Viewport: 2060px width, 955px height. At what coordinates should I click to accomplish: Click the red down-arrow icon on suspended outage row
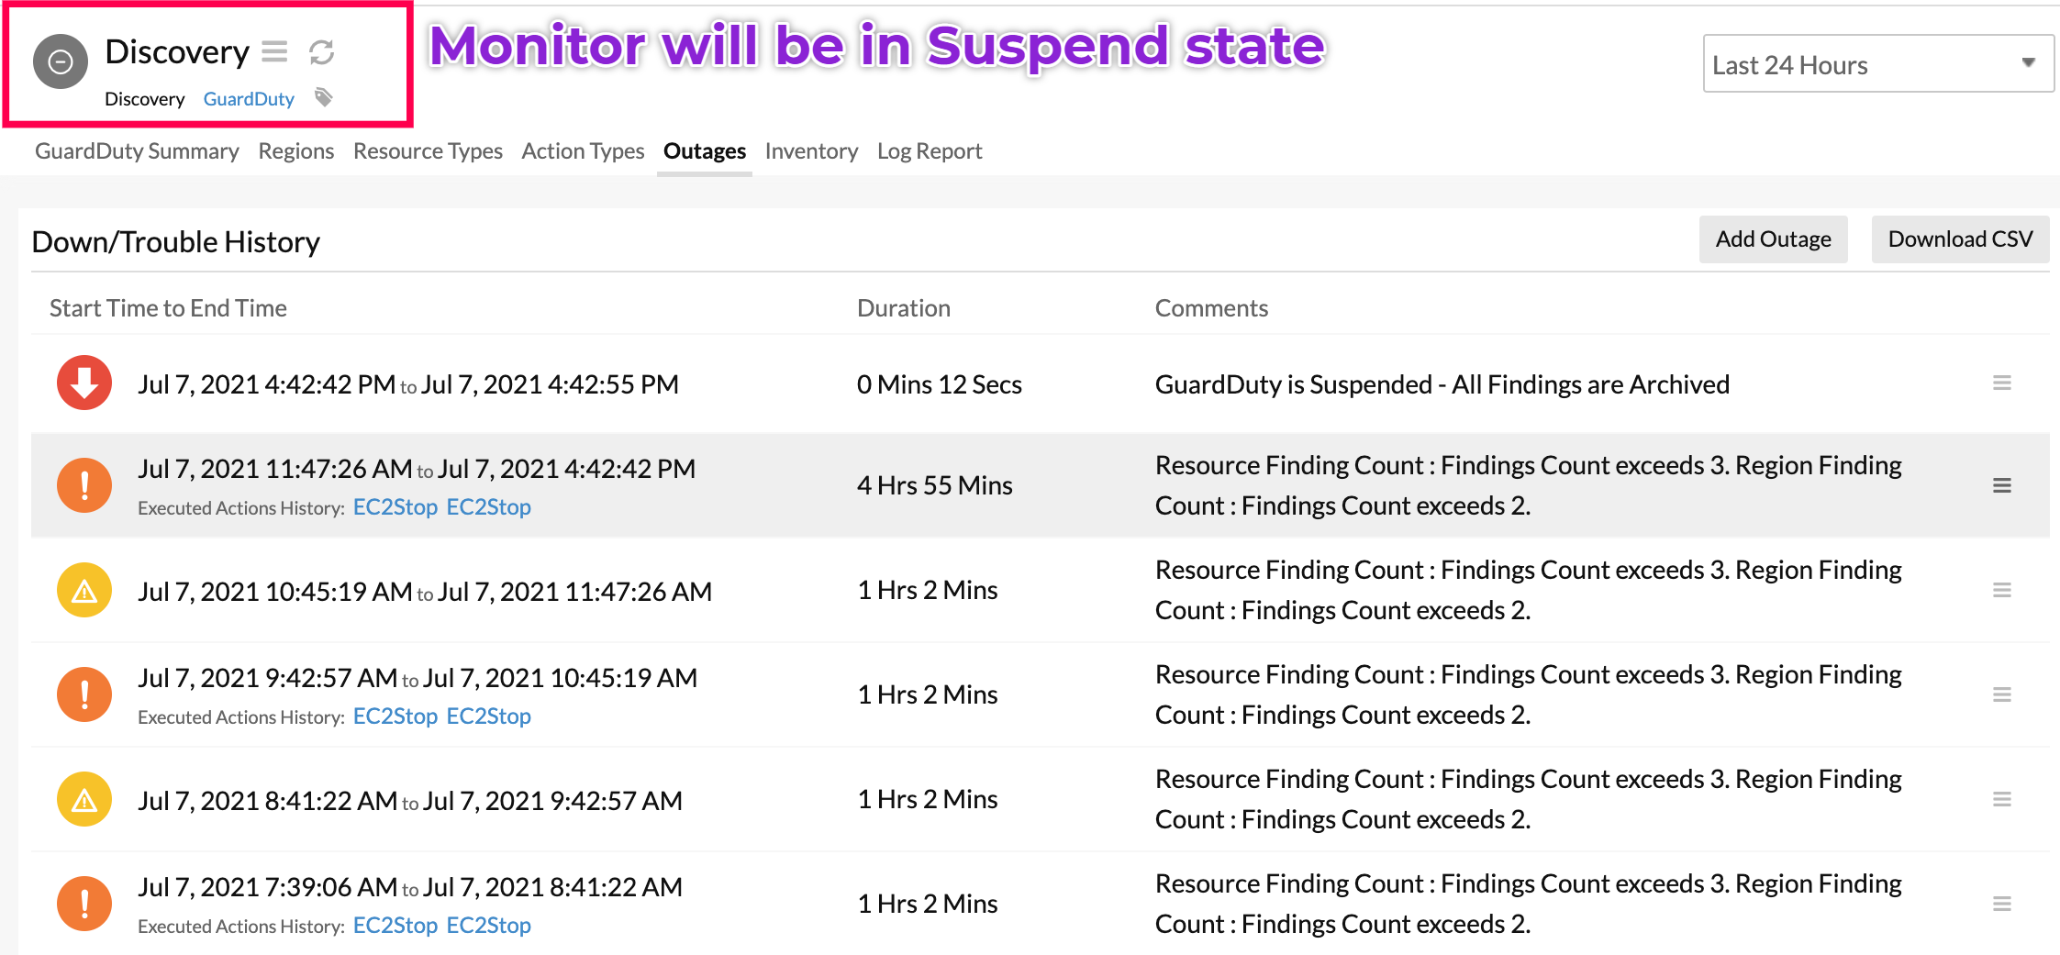pos(84,383)
